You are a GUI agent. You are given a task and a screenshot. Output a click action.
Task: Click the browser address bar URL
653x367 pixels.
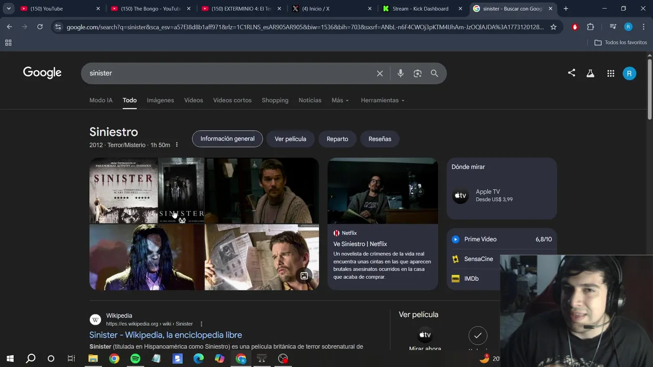[305, 27]
